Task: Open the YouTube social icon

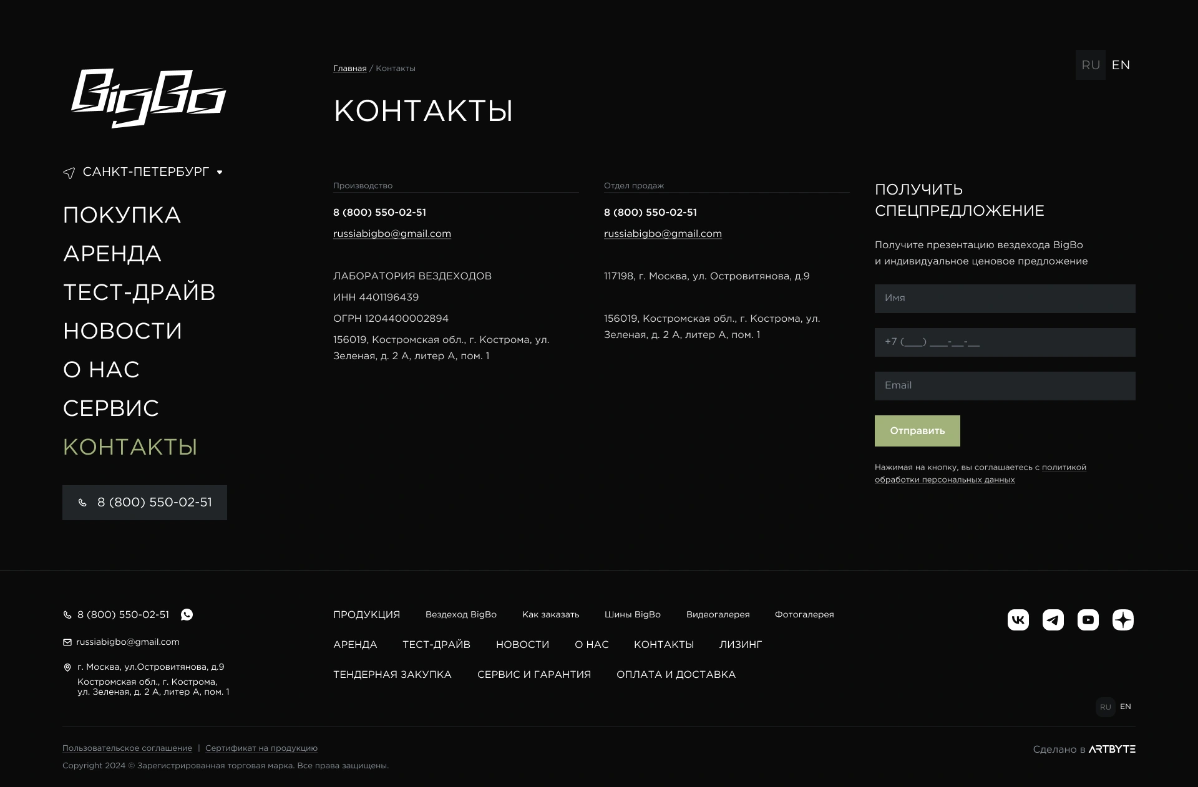Action: pos(1088,620)
